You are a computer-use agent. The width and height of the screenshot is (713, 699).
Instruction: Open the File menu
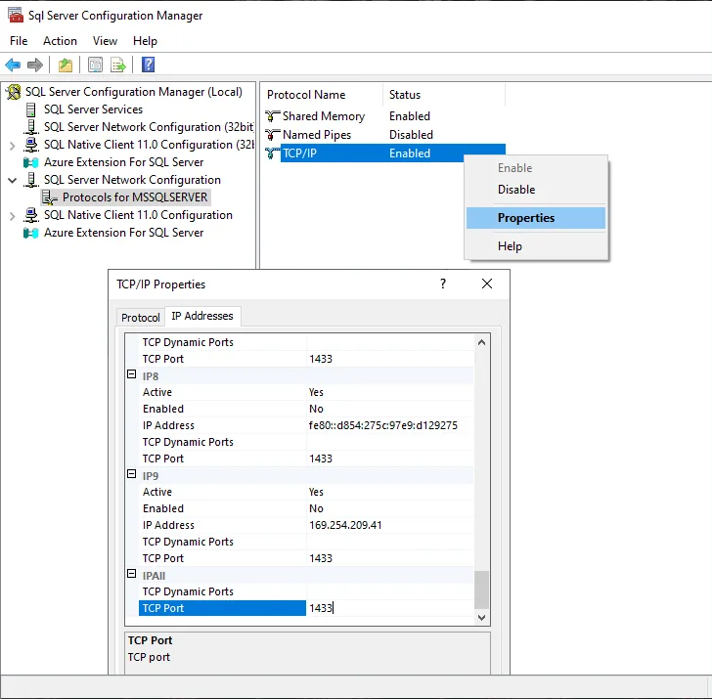click(x=19, y=41)
